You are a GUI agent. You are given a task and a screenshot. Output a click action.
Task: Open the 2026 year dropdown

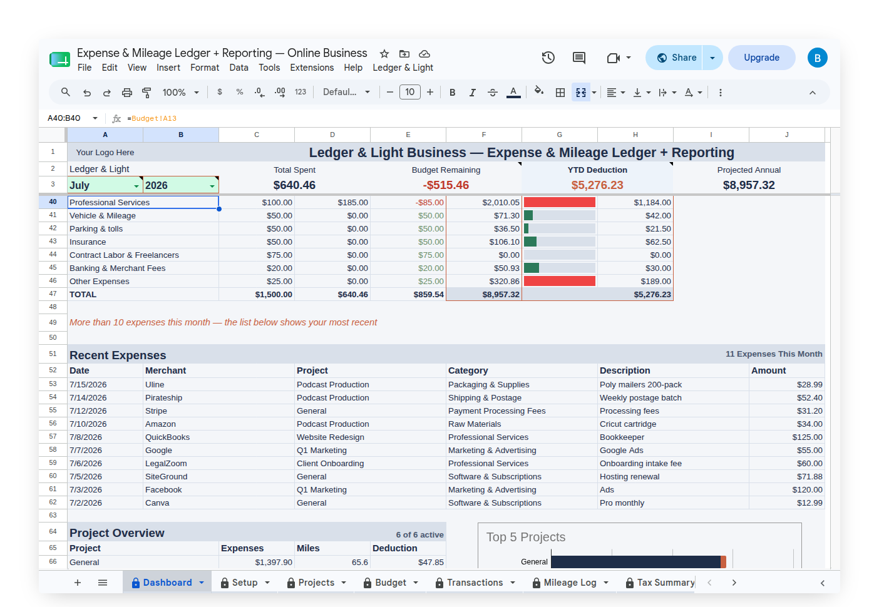212,186
